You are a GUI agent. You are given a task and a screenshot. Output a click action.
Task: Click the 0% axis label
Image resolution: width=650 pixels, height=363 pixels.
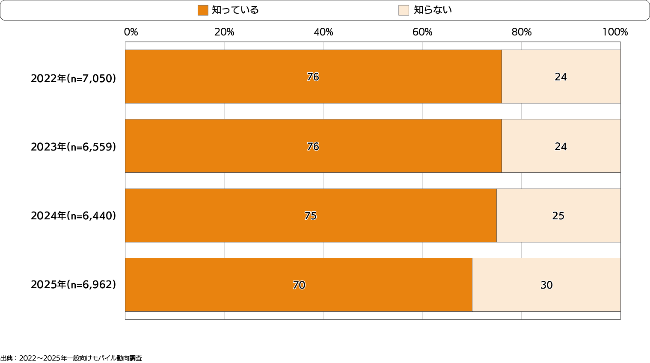point(131,32)
